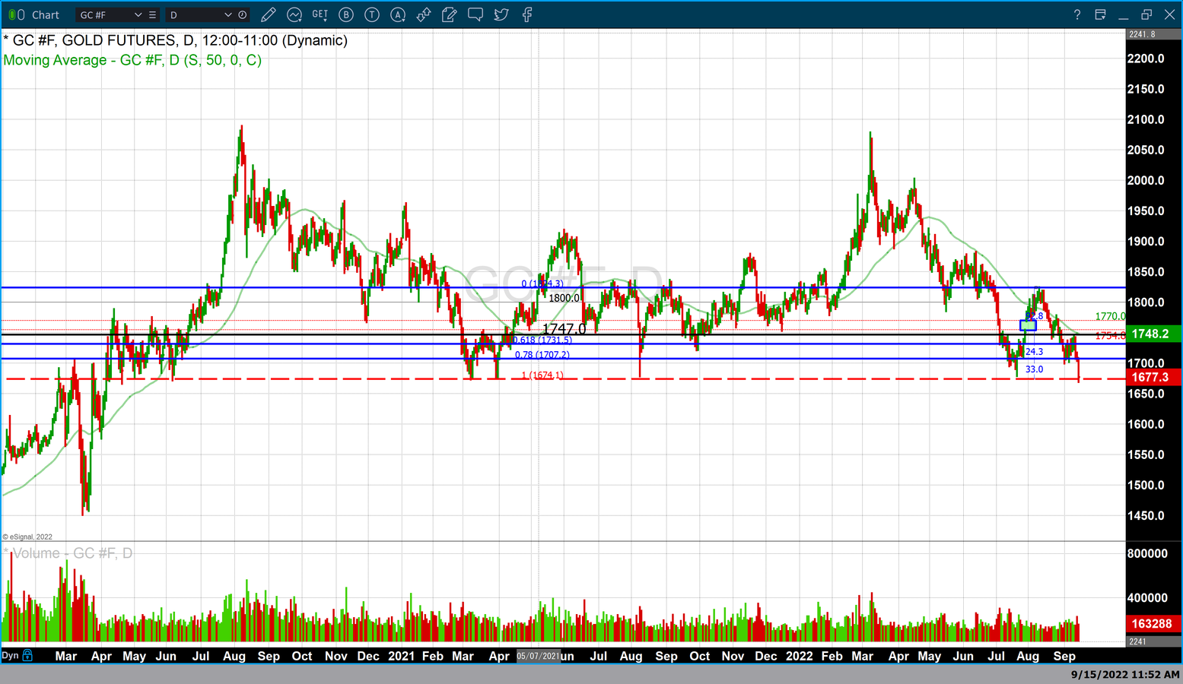Open the studies chart-line icon menu
The width and height of the screenshot is (1183, 684).
point(294,14)
